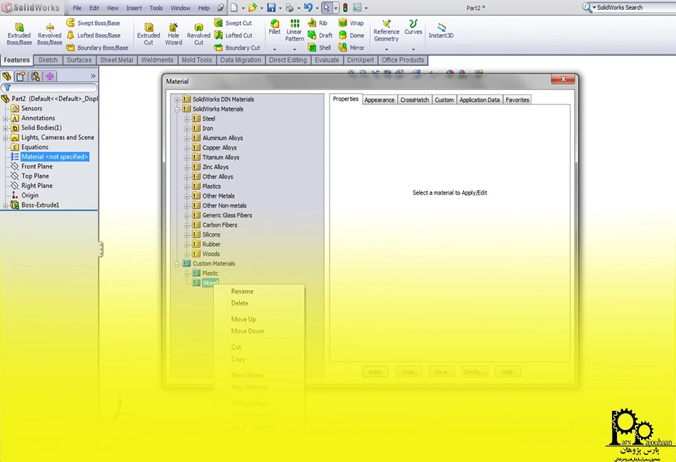The width and height of the screenshot is (676, 462).
Task: Open the PropertyManager tab icon
Action: 21,76
